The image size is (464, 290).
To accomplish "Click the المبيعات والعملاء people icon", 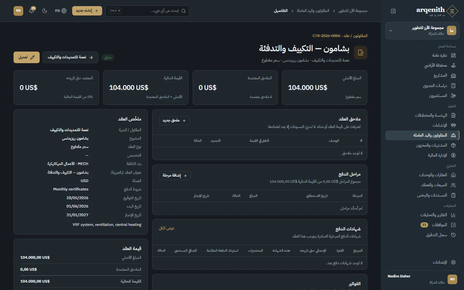I will (453, 185).
